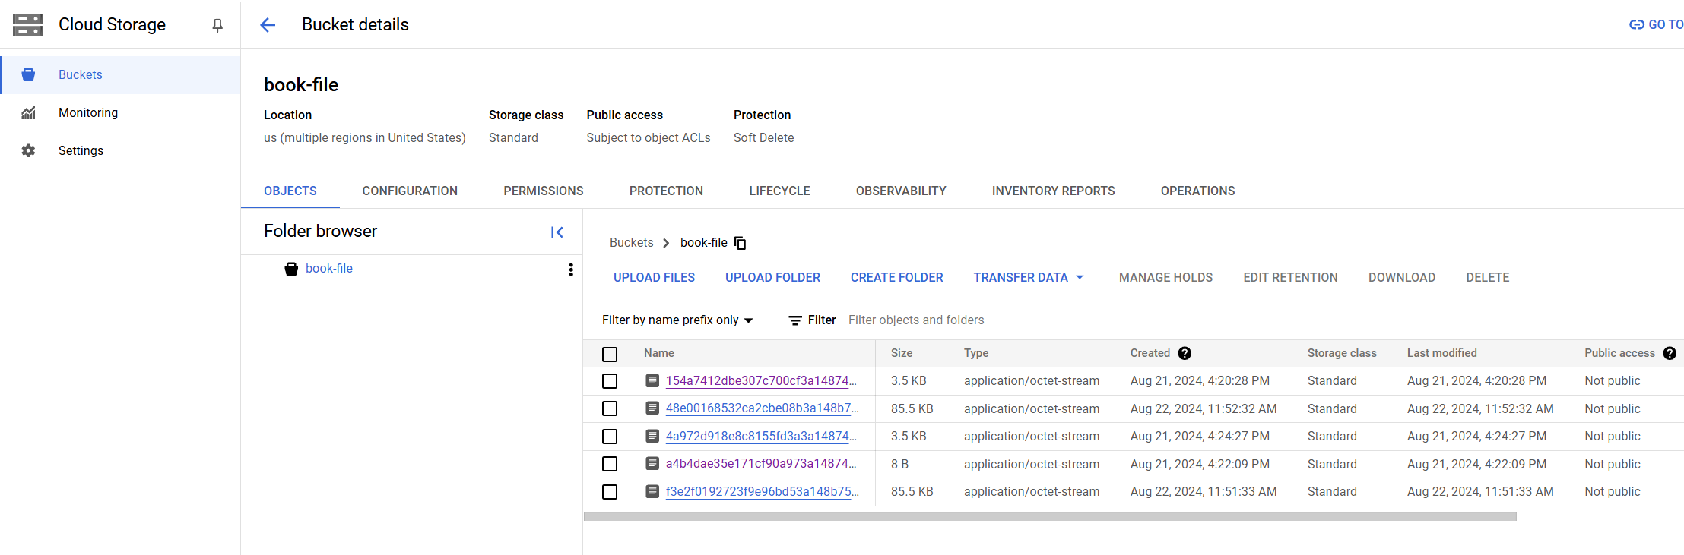Select Settings in the left sidebar
The height and width of the screenshot is (555, 1684).
click(120, 150)
